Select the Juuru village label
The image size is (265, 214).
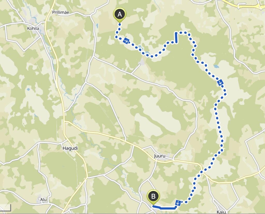click(x=159, y=156)
